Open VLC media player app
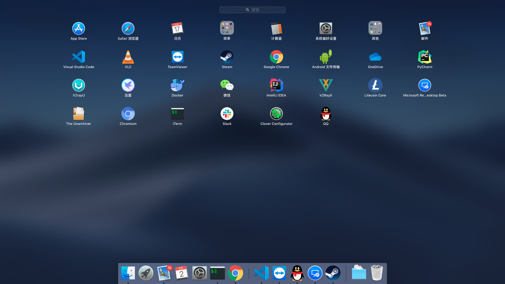 click(x=128, y=57)
